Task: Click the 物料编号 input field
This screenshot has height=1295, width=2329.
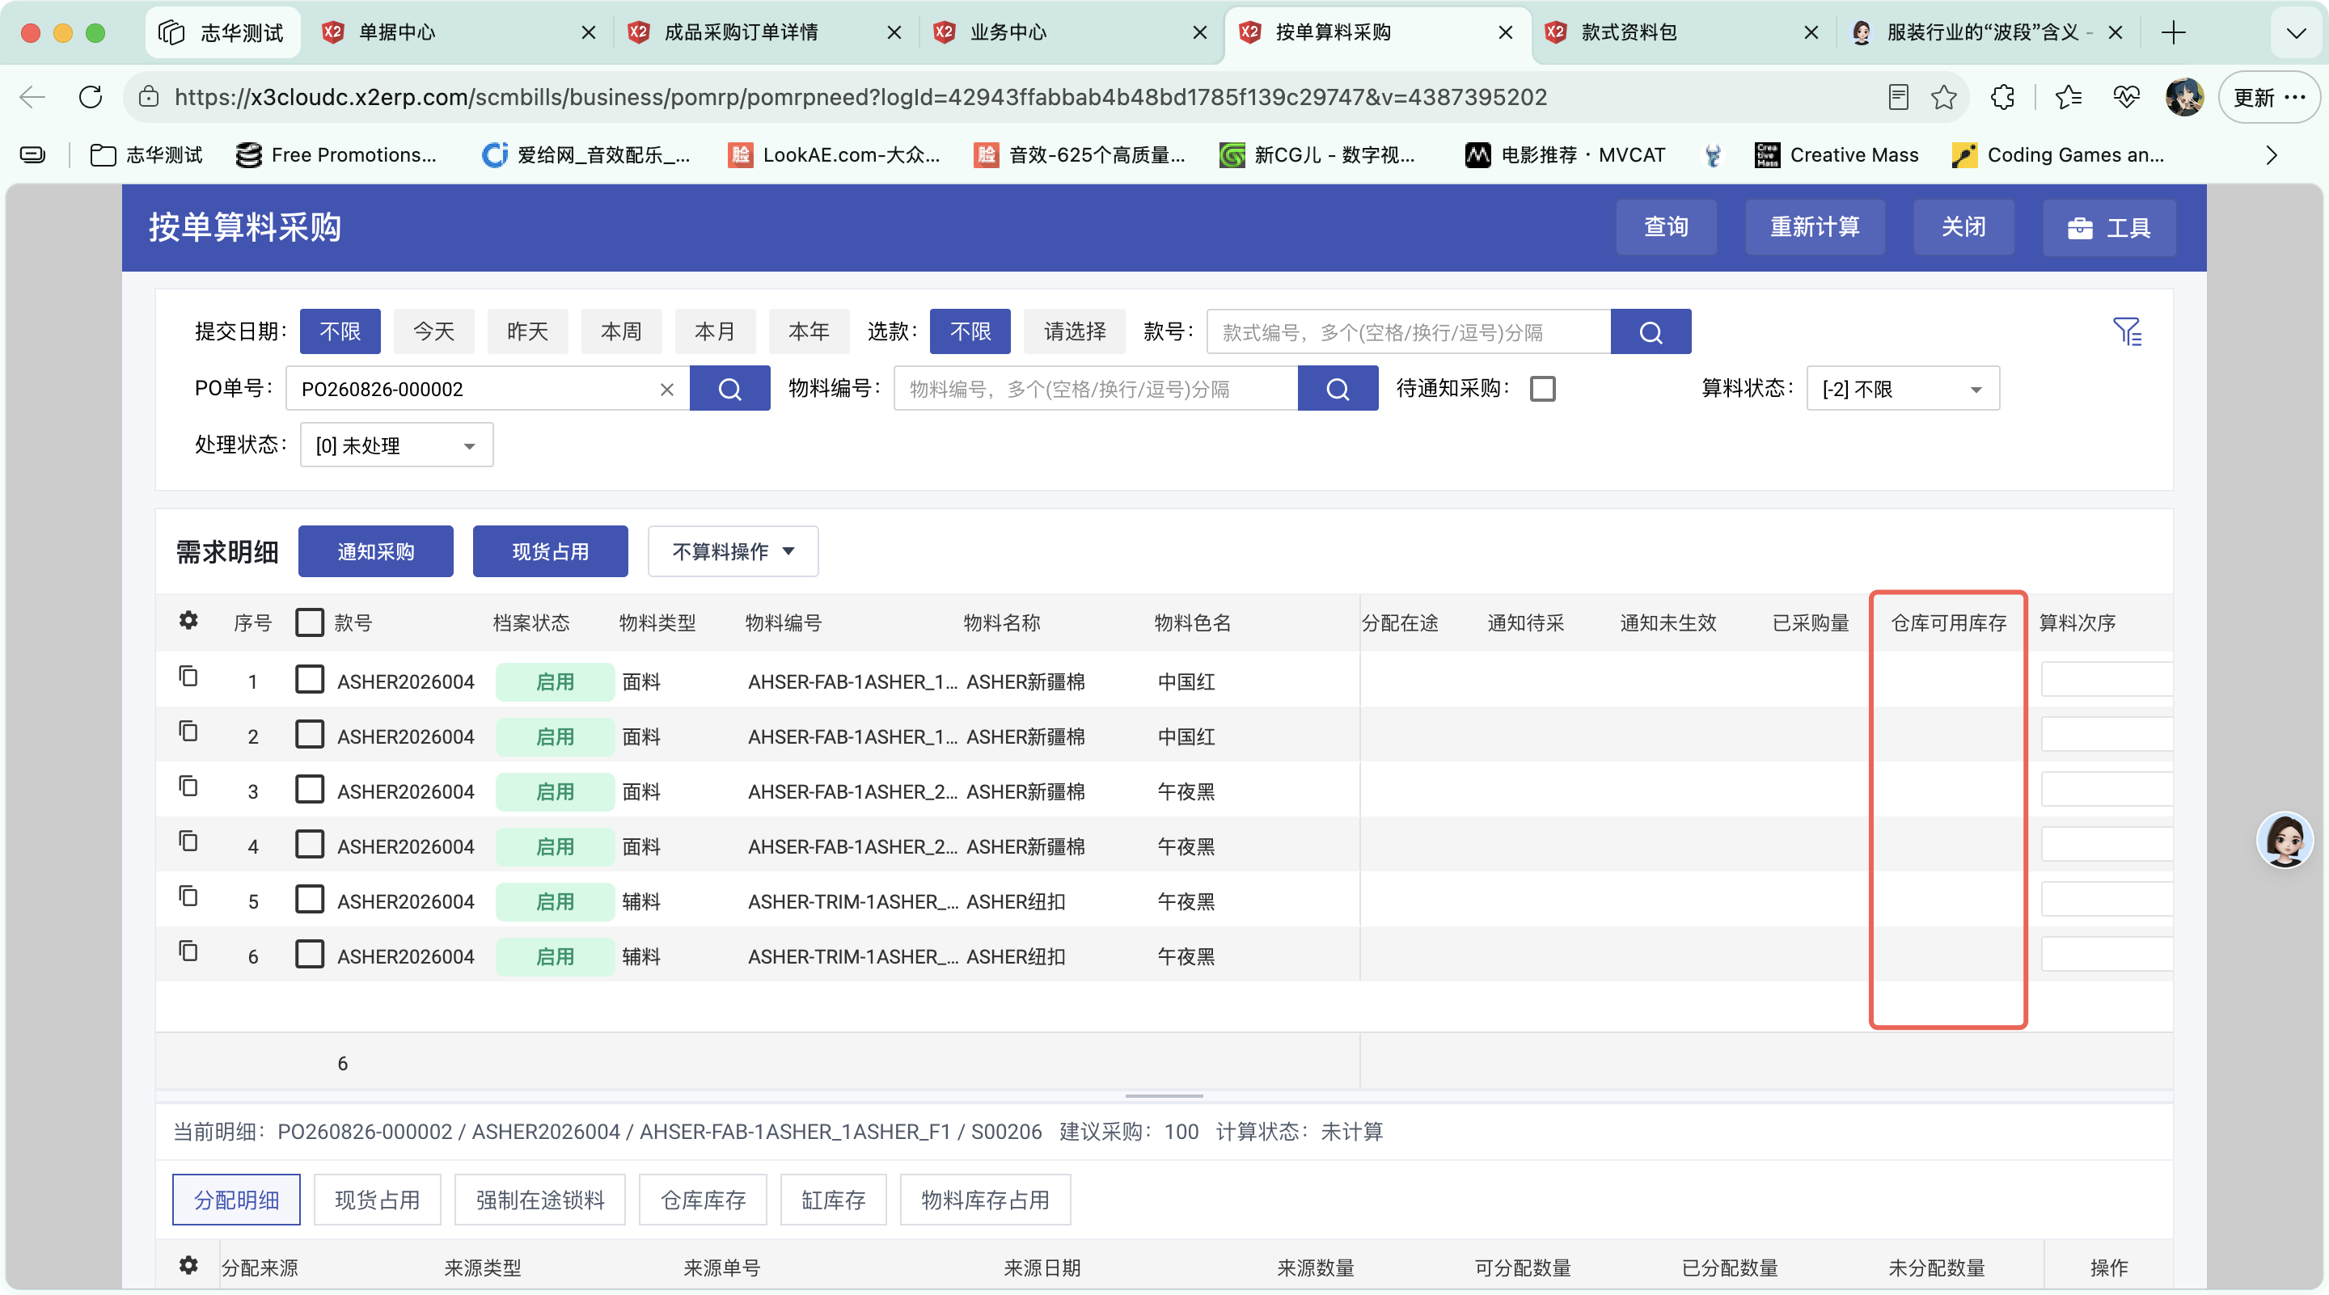Action: point(1095,389)
